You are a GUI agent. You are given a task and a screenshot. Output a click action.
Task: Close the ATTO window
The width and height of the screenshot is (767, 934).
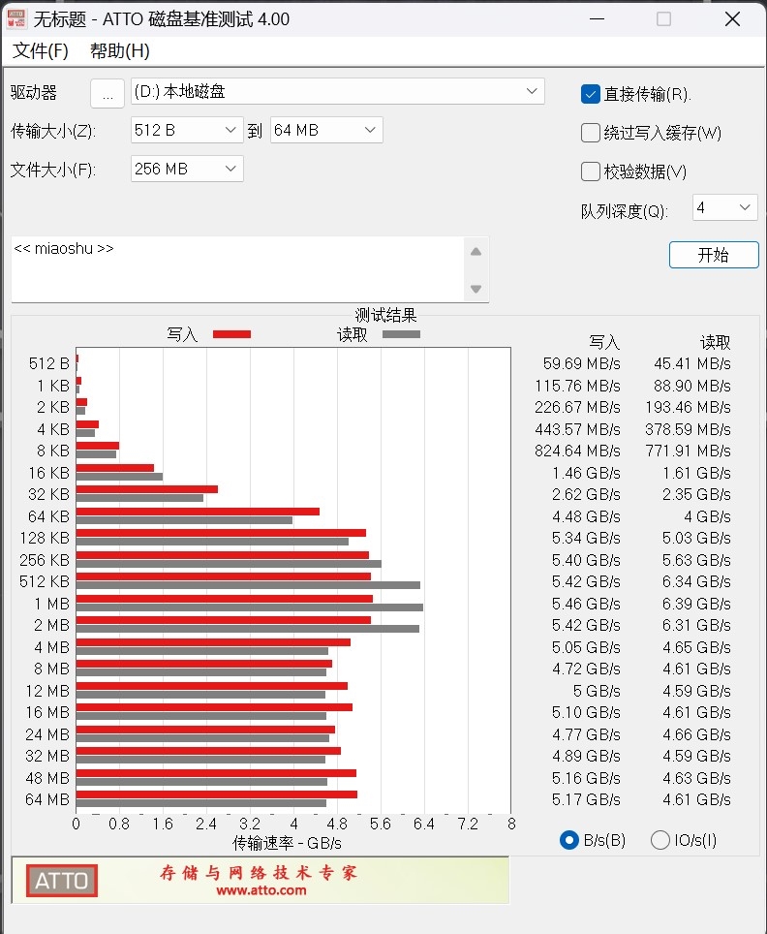coord(732,19)
